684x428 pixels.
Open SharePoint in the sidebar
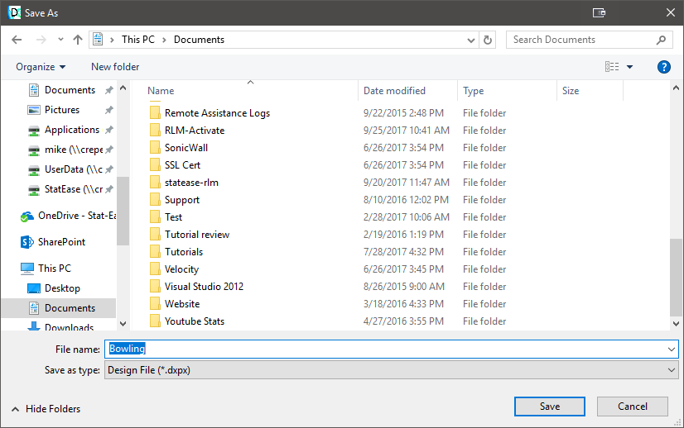point(61,242)
